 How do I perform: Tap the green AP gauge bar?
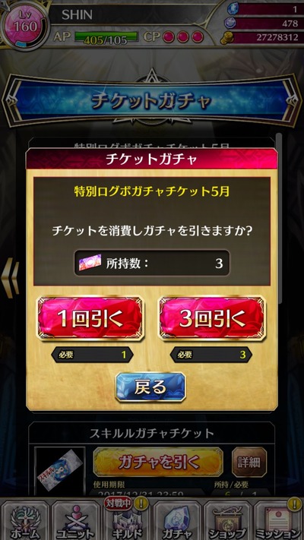click(106, 38)
